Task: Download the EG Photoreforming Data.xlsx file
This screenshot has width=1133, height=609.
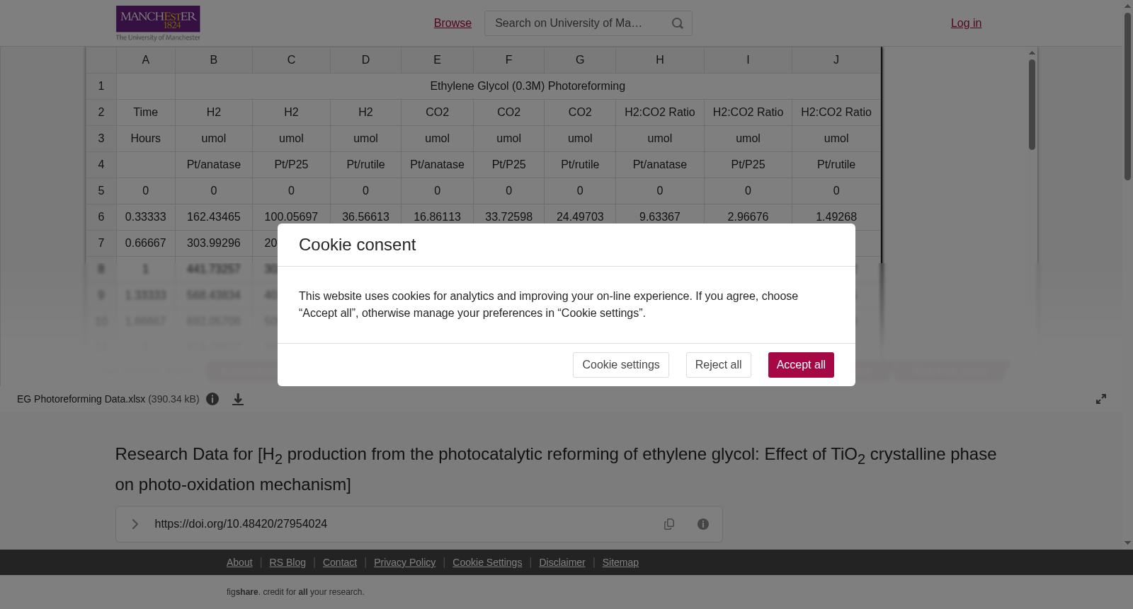Action: (x=238, y=399)
